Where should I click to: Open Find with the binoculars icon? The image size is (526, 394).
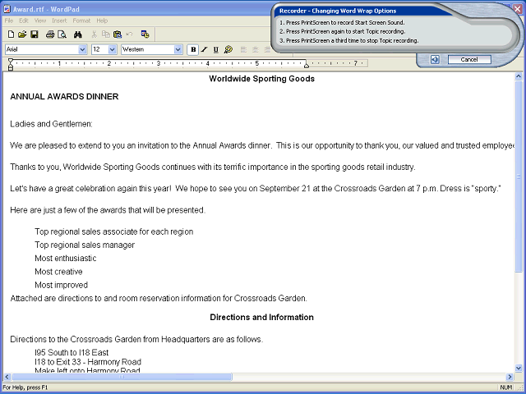78,34
